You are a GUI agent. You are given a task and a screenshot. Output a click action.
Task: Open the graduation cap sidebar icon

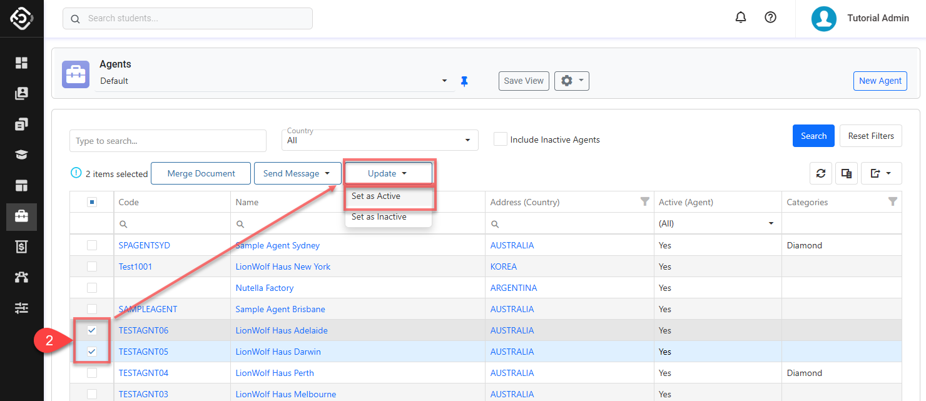[22, 155]
